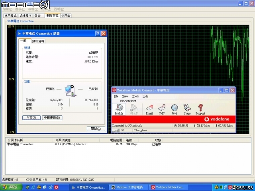Click the 00:30:32 connection duration value
The height and width of the screenshot is (191, 255).
pyautogui.click(x=93, y=57)
